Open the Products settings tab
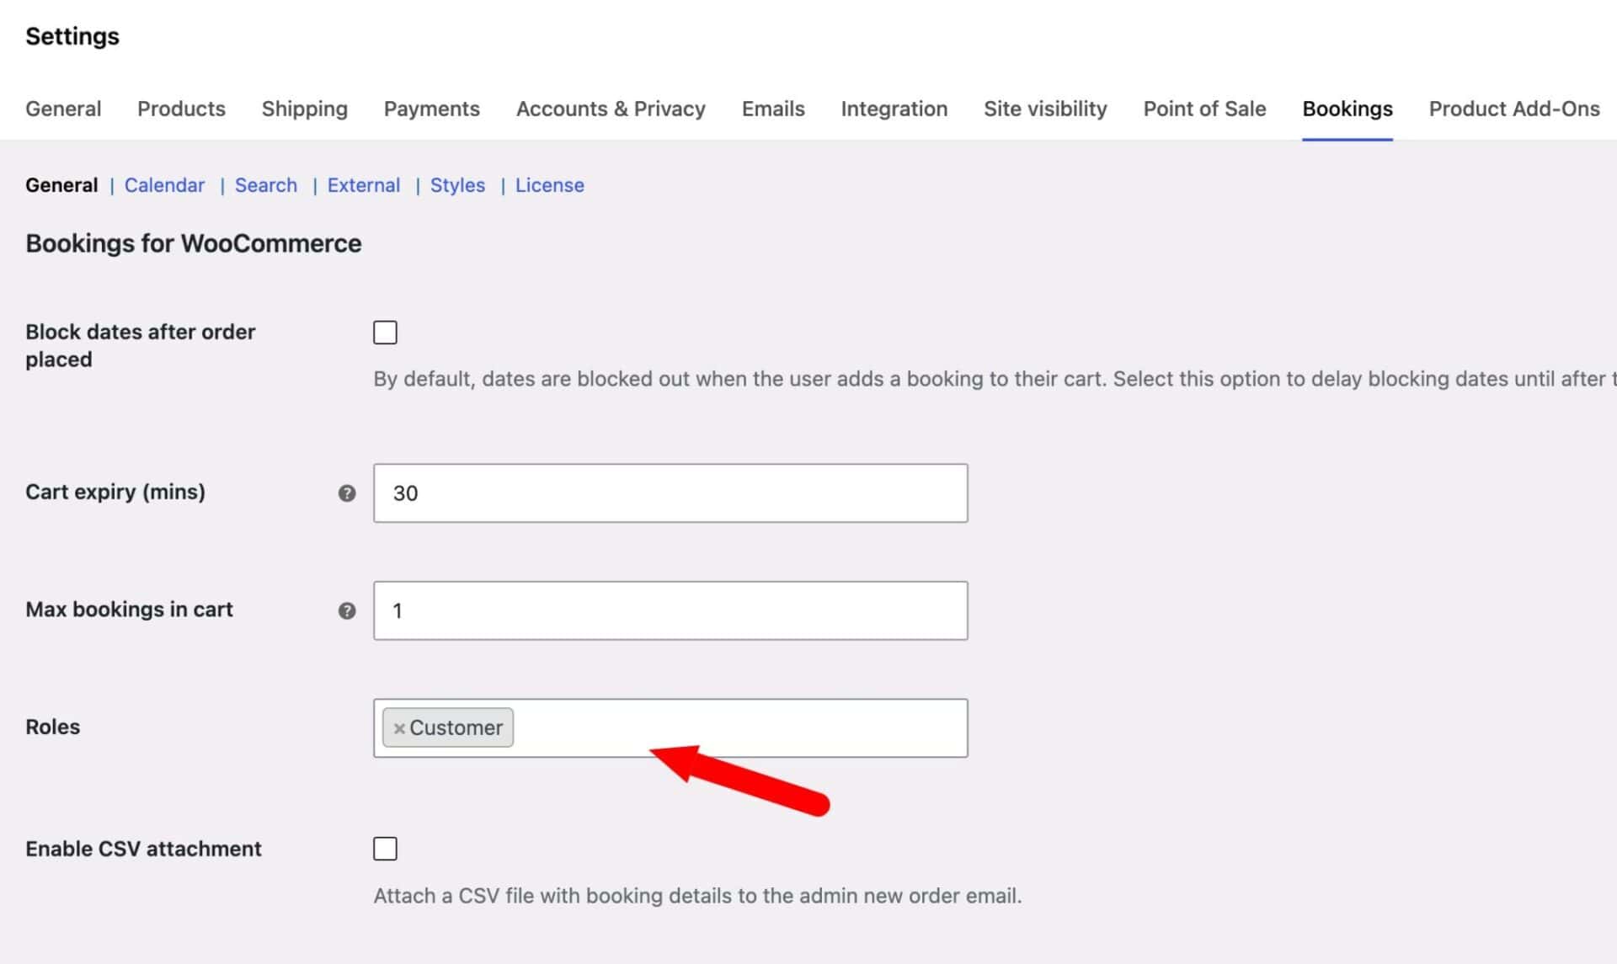 point(181,109)
